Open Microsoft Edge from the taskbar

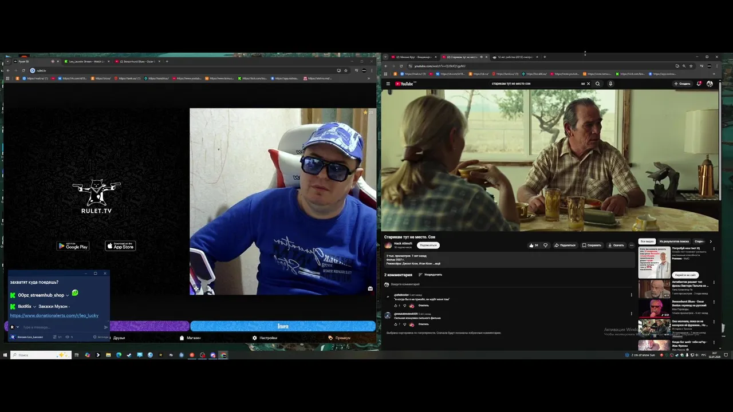tap(119, 355)
